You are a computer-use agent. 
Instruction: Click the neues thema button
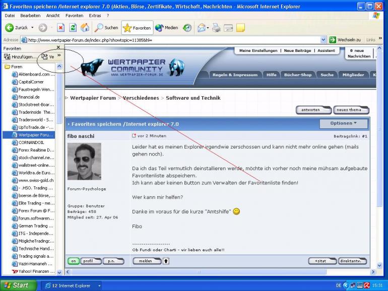[351, 110]
